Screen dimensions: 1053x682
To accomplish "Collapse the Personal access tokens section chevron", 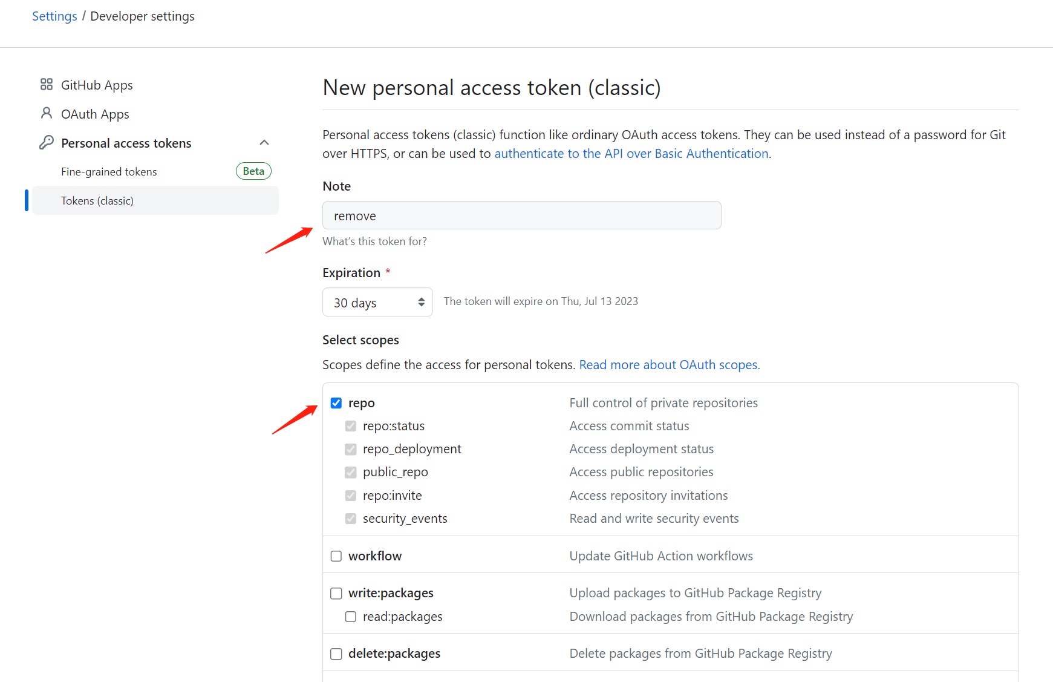I will click(x=264, y=143).
